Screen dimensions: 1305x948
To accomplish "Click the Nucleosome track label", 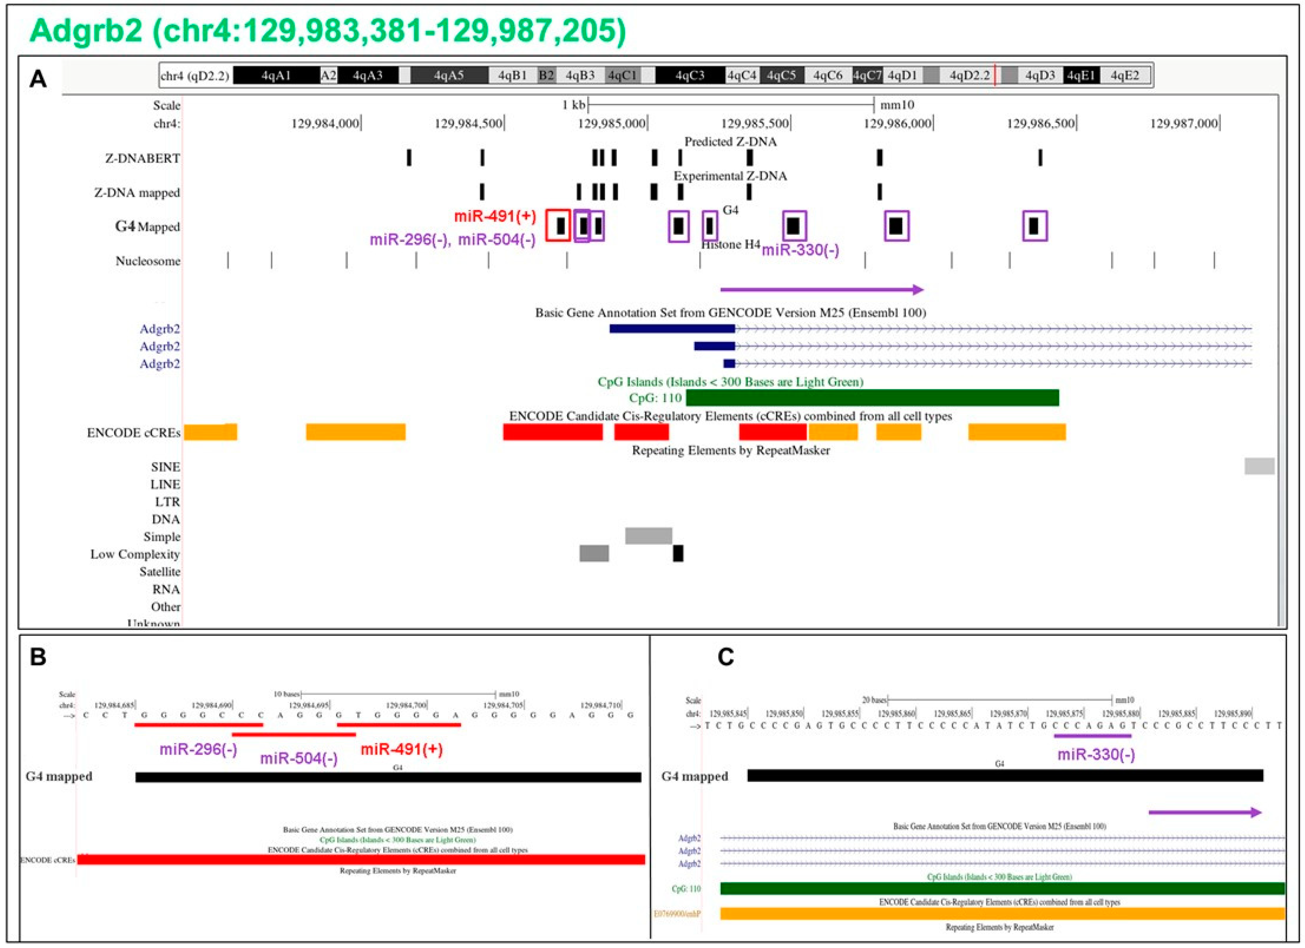I will pyautogui.click(x=147, y=261).
